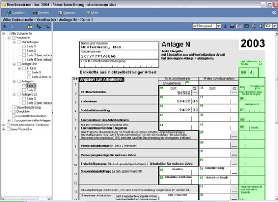
Task: Click the printer icon in preview toolbar
Action: tap(232, 26)
